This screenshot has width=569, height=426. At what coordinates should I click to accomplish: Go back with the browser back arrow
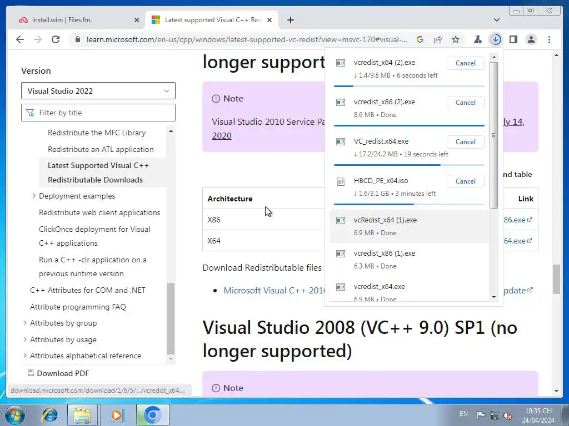pos(20,39)
